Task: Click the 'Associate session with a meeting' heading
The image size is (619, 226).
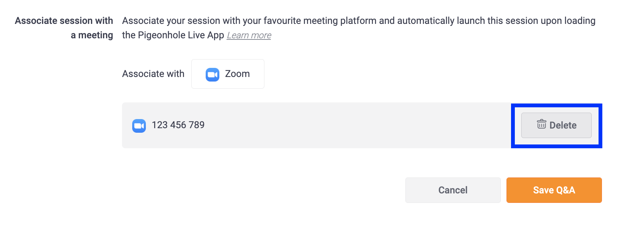Action: pos(64,28)
